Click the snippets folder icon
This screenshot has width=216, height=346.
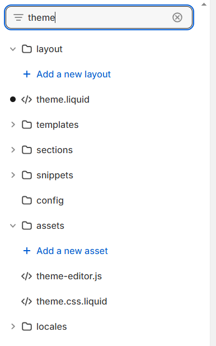click(27, 175)
